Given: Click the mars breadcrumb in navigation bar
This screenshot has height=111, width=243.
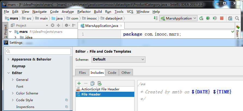Looking at the screenshot, I should tap(12, 18).
